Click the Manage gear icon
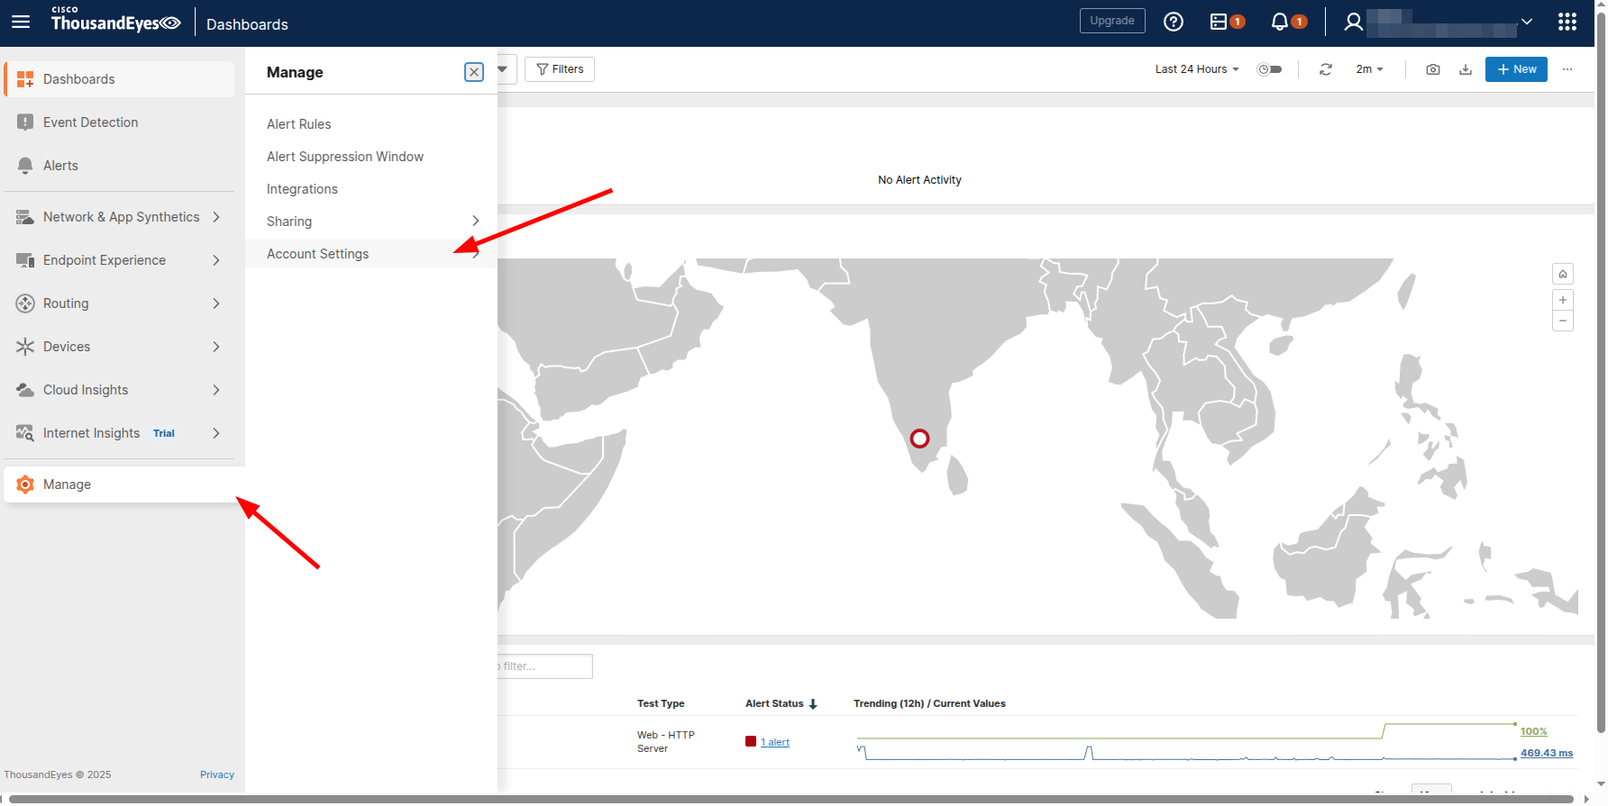 [x=25, y=485]
